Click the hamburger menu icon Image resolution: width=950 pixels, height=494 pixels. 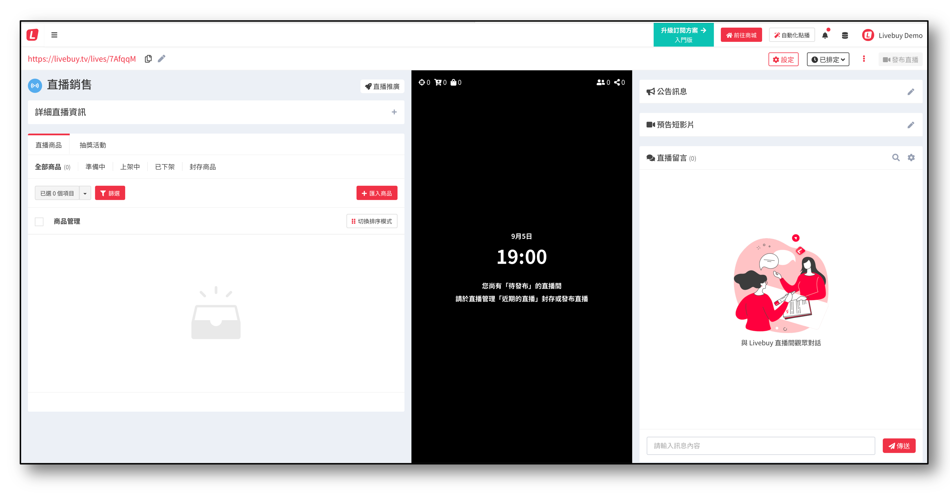point(54,35)
